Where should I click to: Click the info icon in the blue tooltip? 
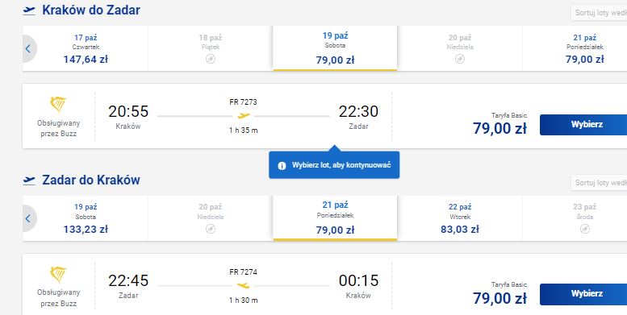pyautogui.click(x=282, y=166)
